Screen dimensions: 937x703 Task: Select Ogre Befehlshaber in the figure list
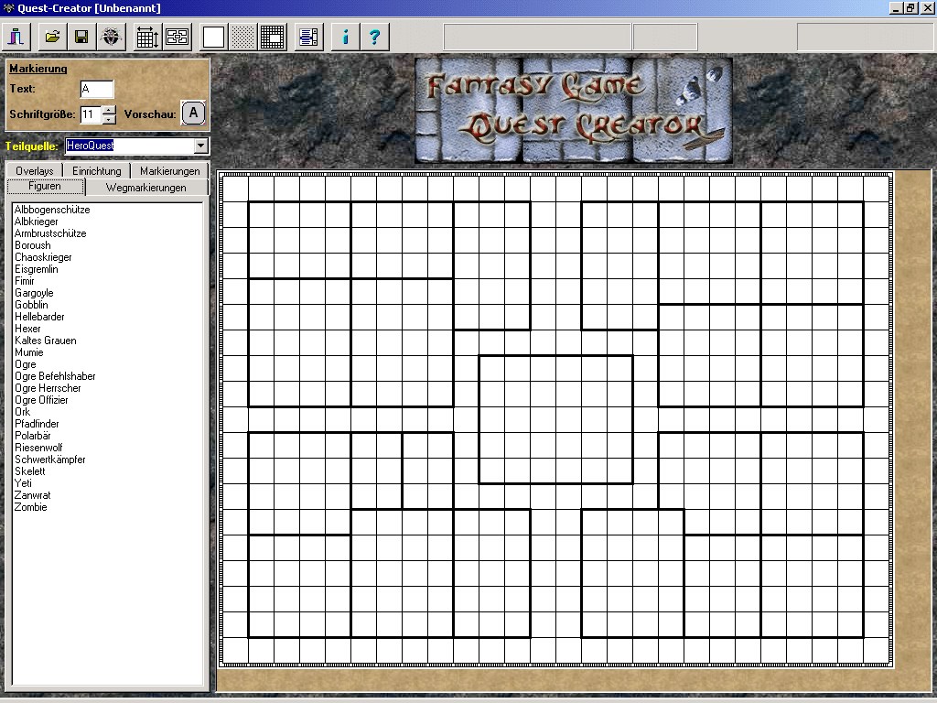(x=55, y=376)
